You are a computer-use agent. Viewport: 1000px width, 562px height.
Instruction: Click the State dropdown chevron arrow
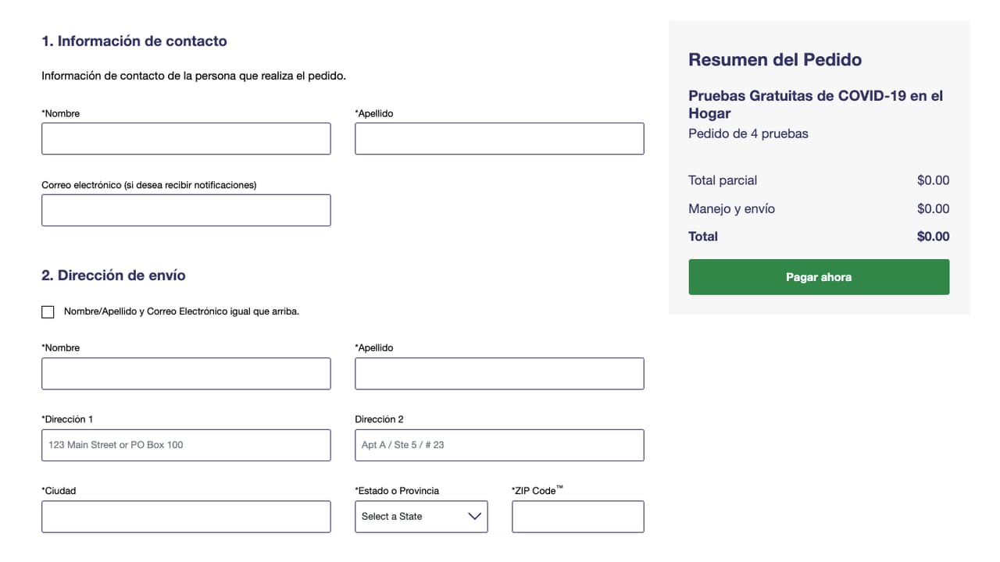pyautogui.click(x=474, y=517)
